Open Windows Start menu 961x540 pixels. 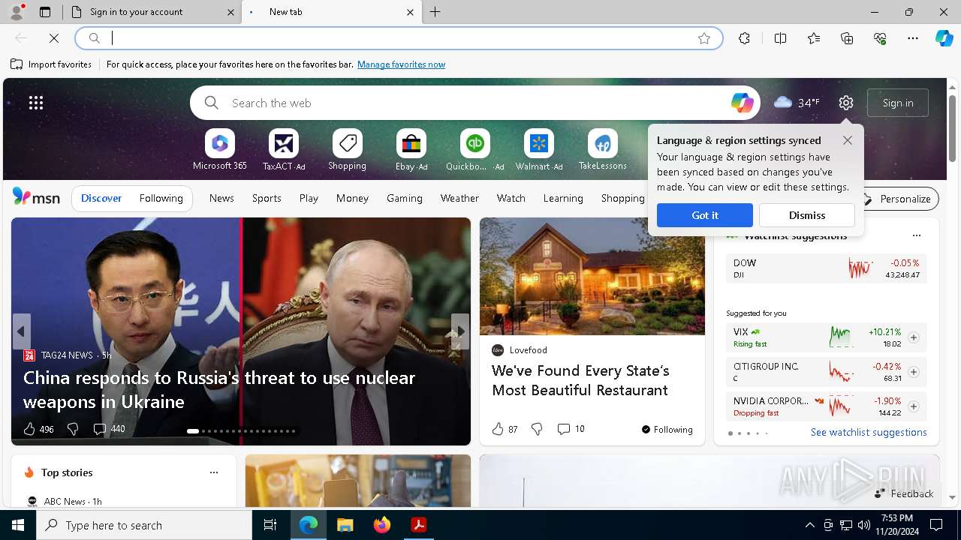(18, 525)
